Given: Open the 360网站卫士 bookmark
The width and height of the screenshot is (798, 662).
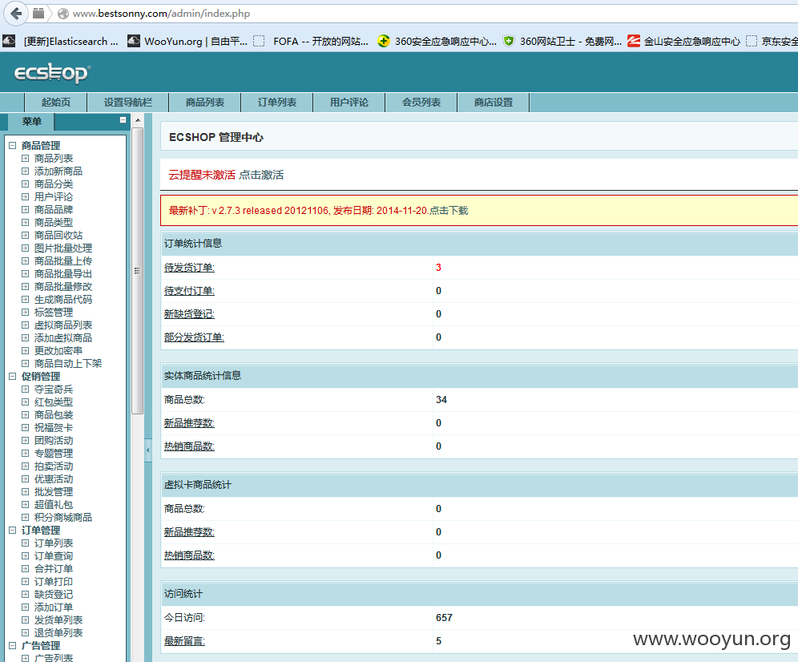Looking at the screenshot, I should point(562,41).
